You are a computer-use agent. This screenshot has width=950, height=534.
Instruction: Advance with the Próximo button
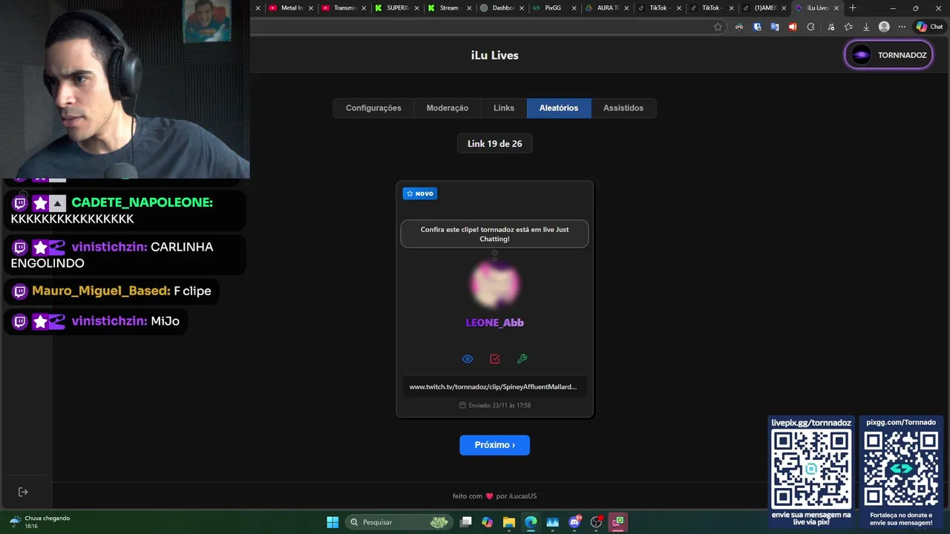494,445
